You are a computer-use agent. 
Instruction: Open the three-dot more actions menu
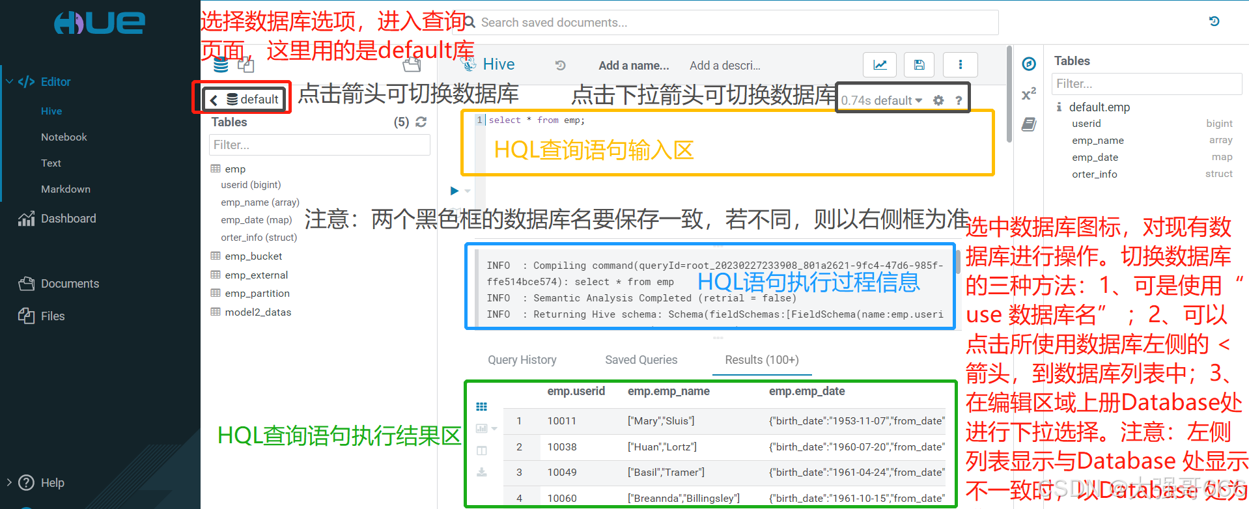point(960,64)
